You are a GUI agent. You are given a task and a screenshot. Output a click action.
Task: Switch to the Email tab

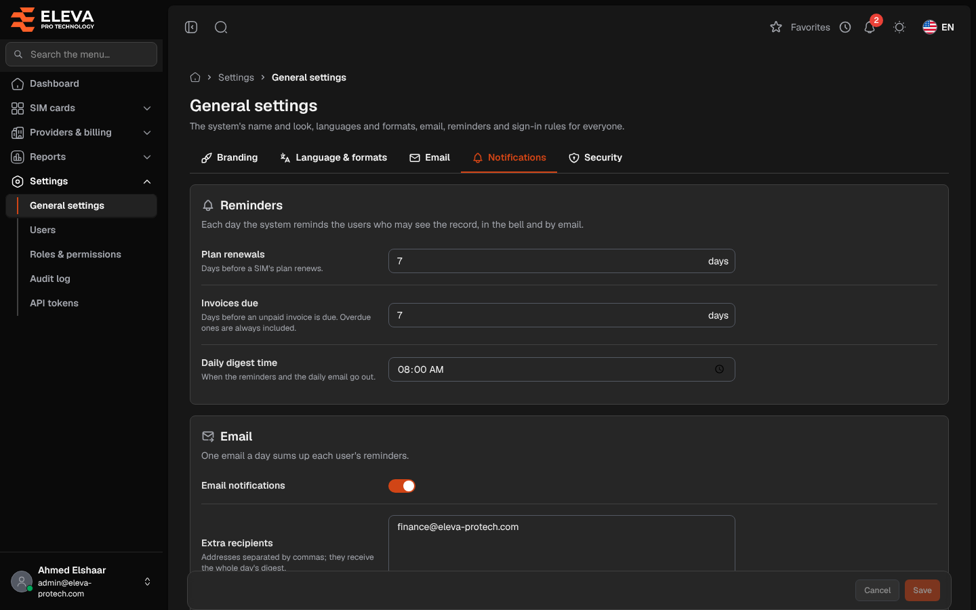click(430, 157)
